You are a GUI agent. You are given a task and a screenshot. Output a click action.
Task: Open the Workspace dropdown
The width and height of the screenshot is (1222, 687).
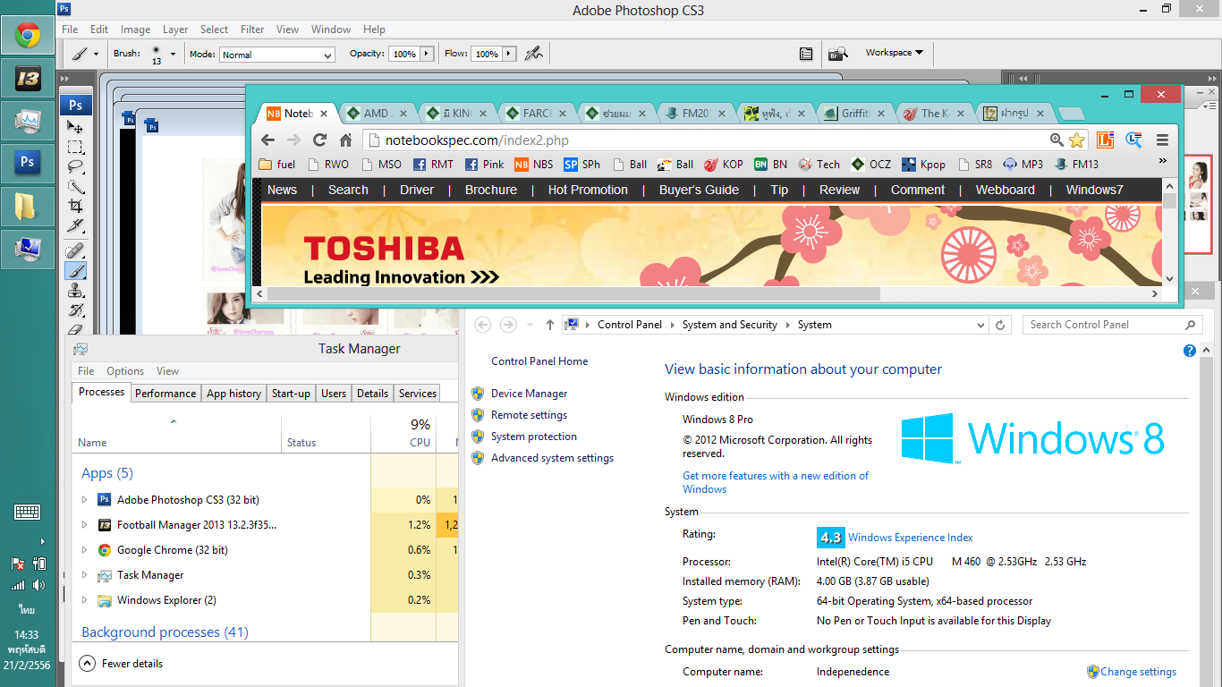(x=894, y=53)
